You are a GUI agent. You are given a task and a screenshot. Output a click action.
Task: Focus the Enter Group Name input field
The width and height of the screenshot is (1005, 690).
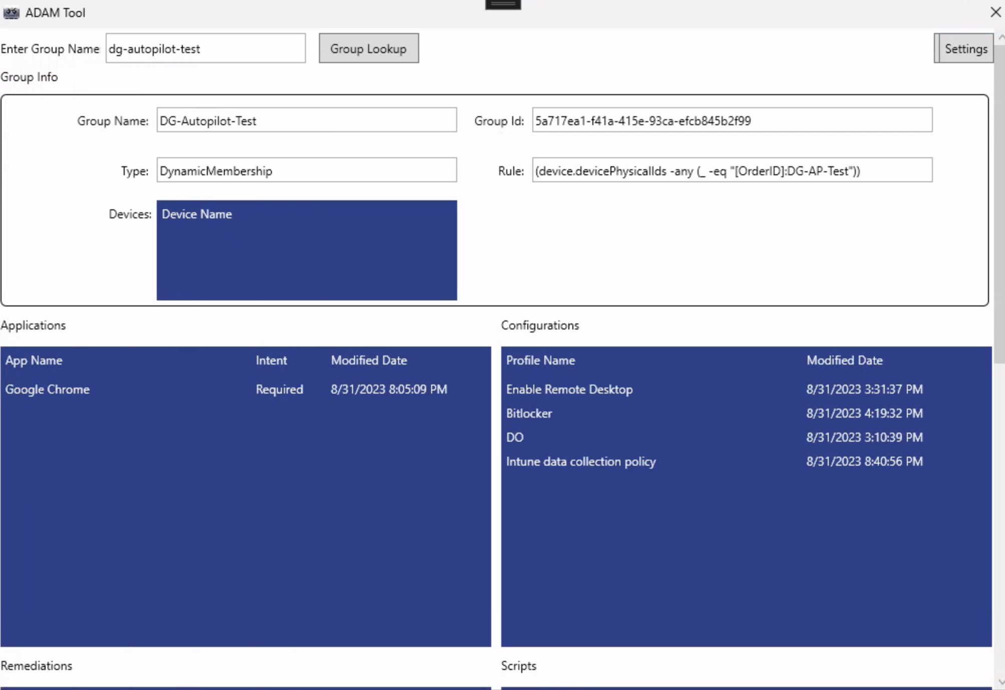pos(205,49)
